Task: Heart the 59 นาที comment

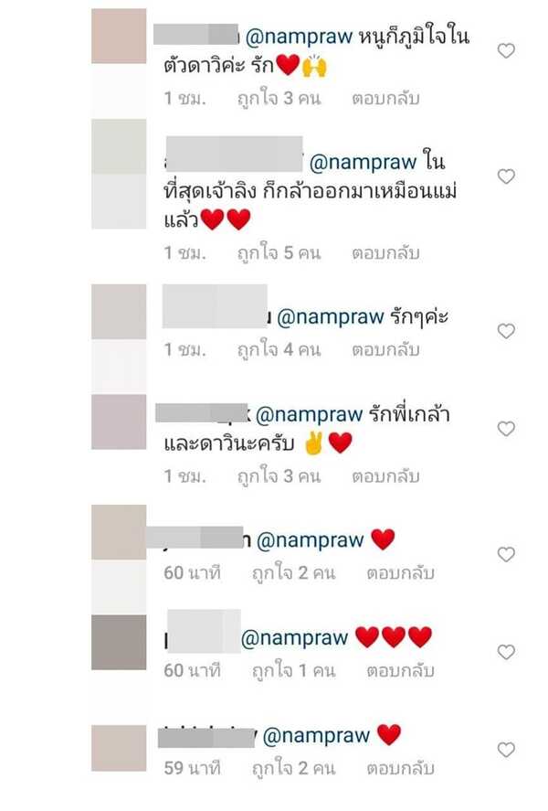Action: (506, 750)
